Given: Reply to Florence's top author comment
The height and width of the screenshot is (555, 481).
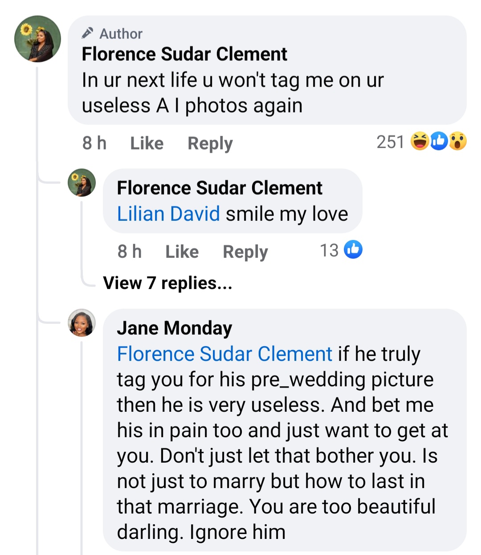Looking at the screenshot, I should coord(210,143).
